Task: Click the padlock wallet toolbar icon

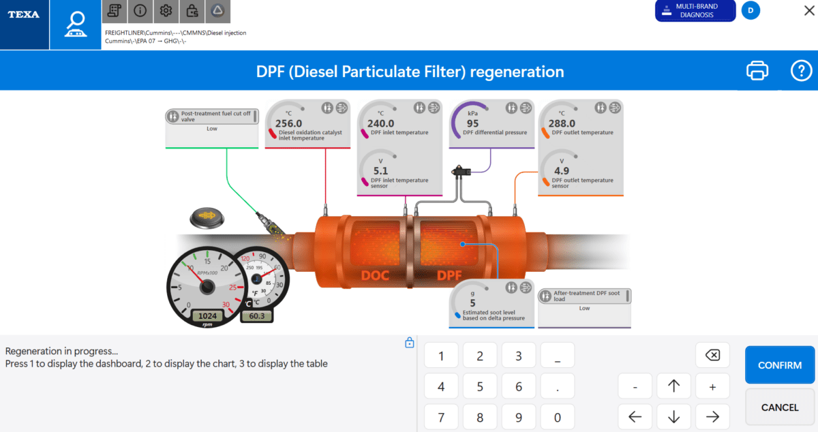Action: [192, 10]
